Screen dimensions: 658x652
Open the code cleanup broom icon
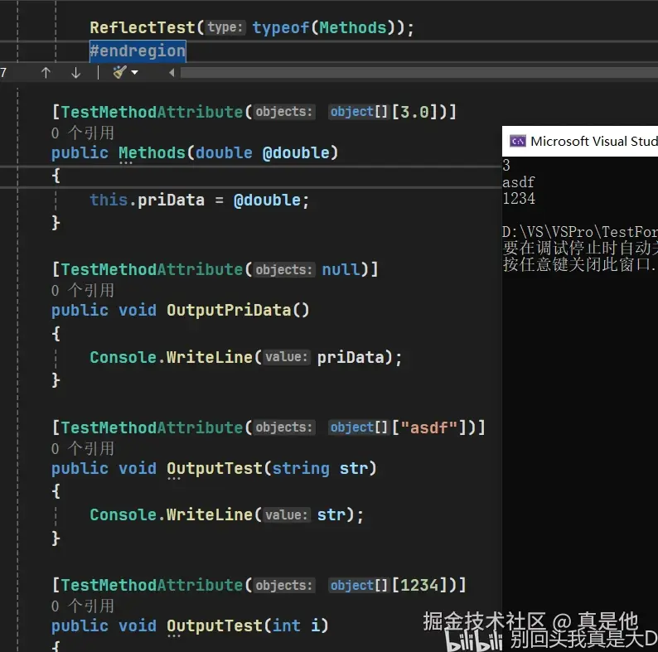click(x=119, y=72)
